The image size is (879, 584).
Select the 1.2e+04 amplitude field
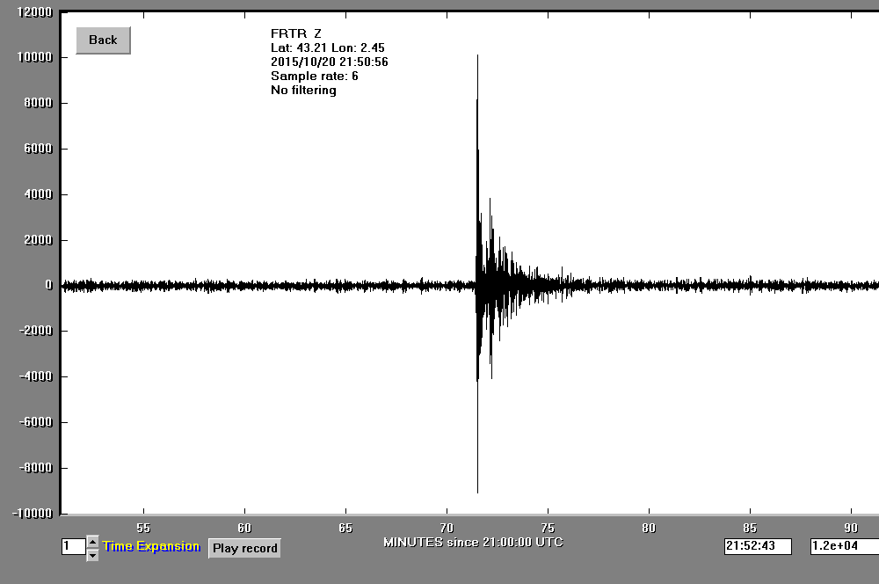coord(844,546)
